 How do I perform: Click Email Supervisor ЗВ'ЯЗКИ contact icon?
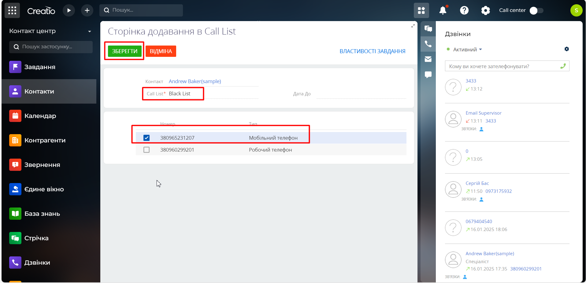click(481, 129)
